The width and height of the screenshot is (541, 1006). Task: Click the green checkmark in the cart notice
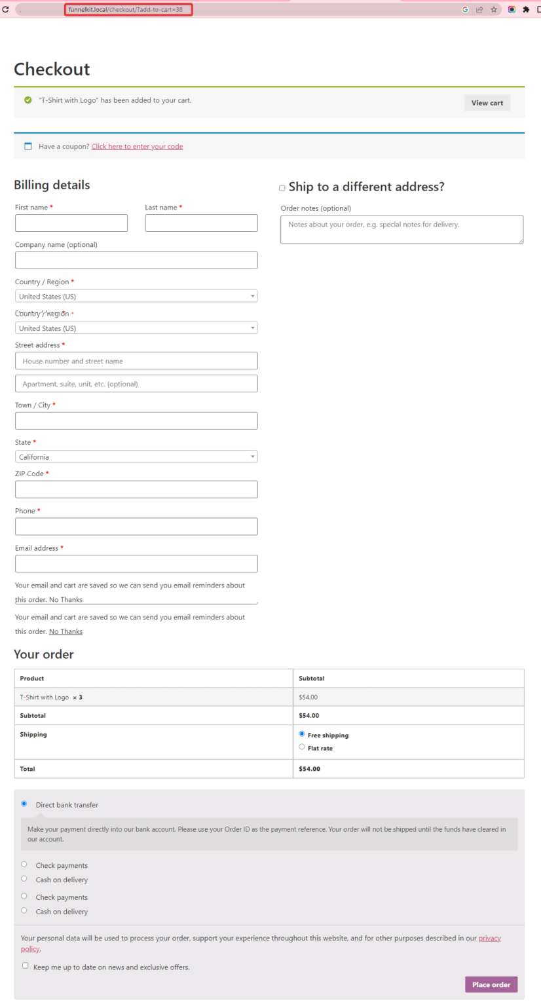[28, 100]
